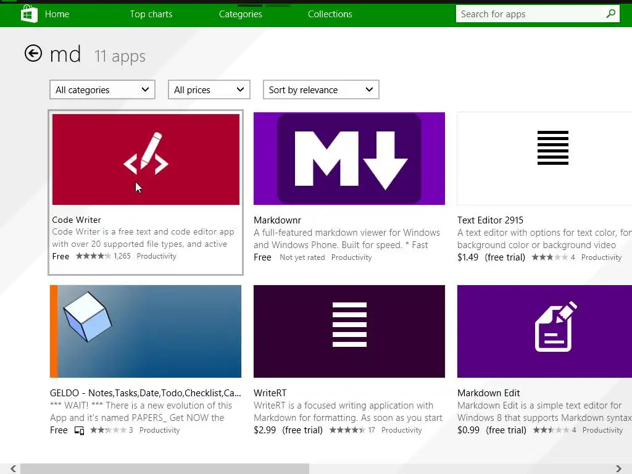The width and height of the screenshot is (632, 474).
Task: Click the '$1.49' price under Text Editor
Action: click(x=468, y=257)
